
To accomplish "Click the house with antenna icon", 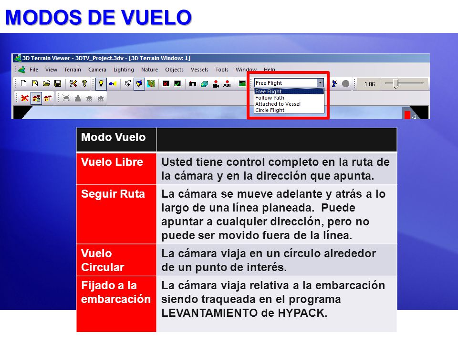I will 48,98.
